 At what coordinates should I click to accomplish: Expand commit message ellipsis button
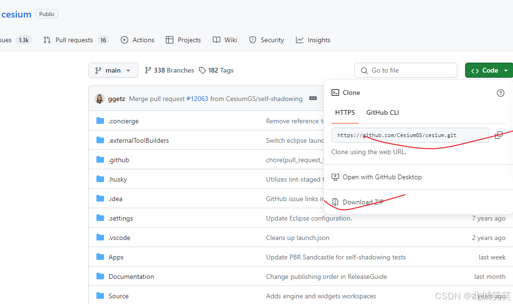tap(313, 98)
